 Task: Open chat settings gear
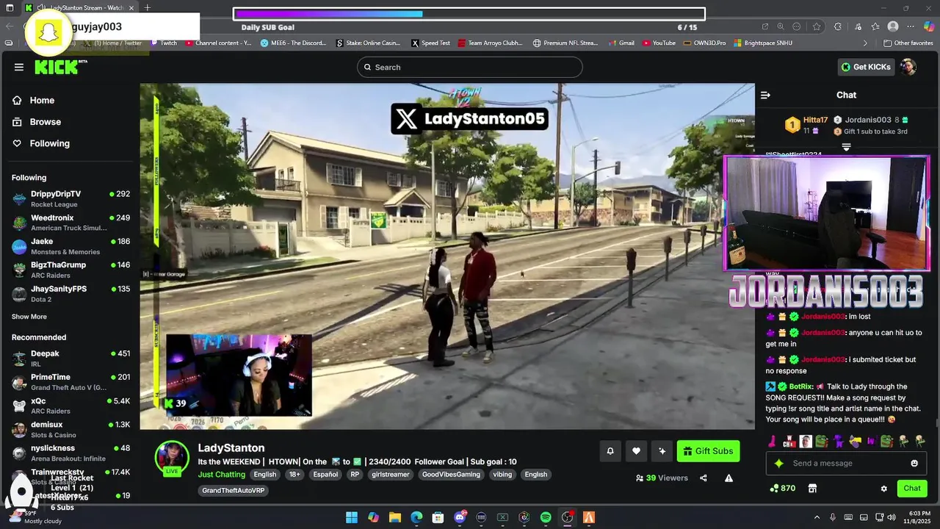coord(884,489)
